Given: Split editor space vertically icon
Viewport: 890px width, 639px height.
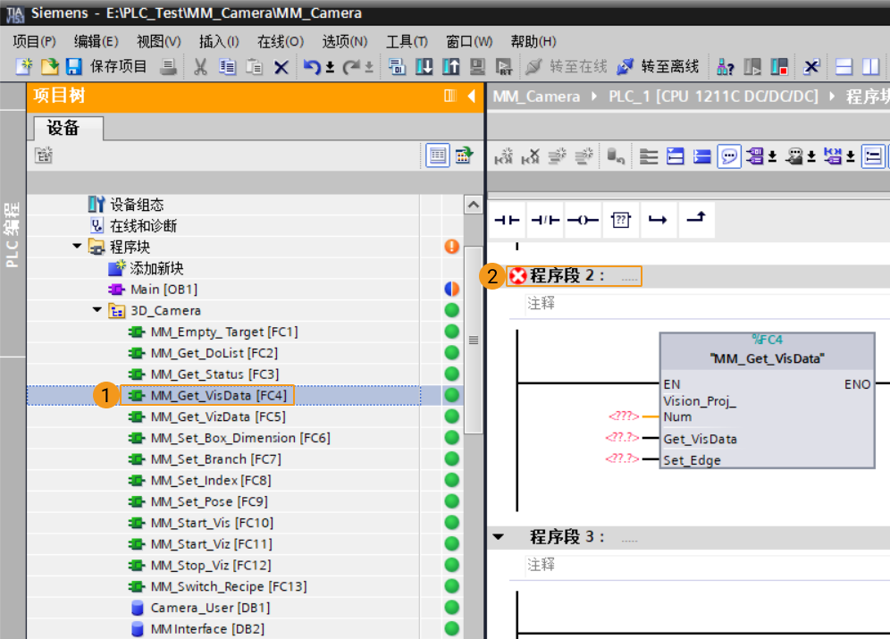Looking at the screenshot, I should point(870,66).
